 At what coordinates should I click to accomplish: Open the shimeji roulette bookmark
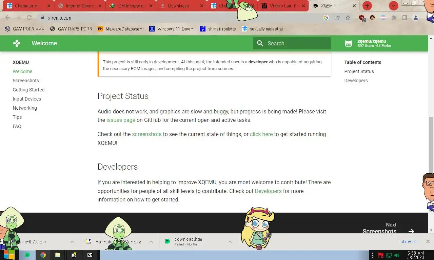pyautogui.click(x=218, y=29)
